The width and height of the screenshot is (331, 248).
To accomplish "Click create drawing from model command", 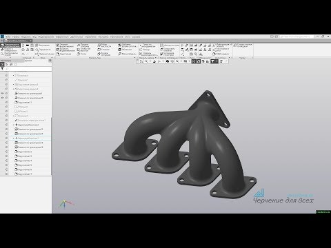I will [243, 45].
